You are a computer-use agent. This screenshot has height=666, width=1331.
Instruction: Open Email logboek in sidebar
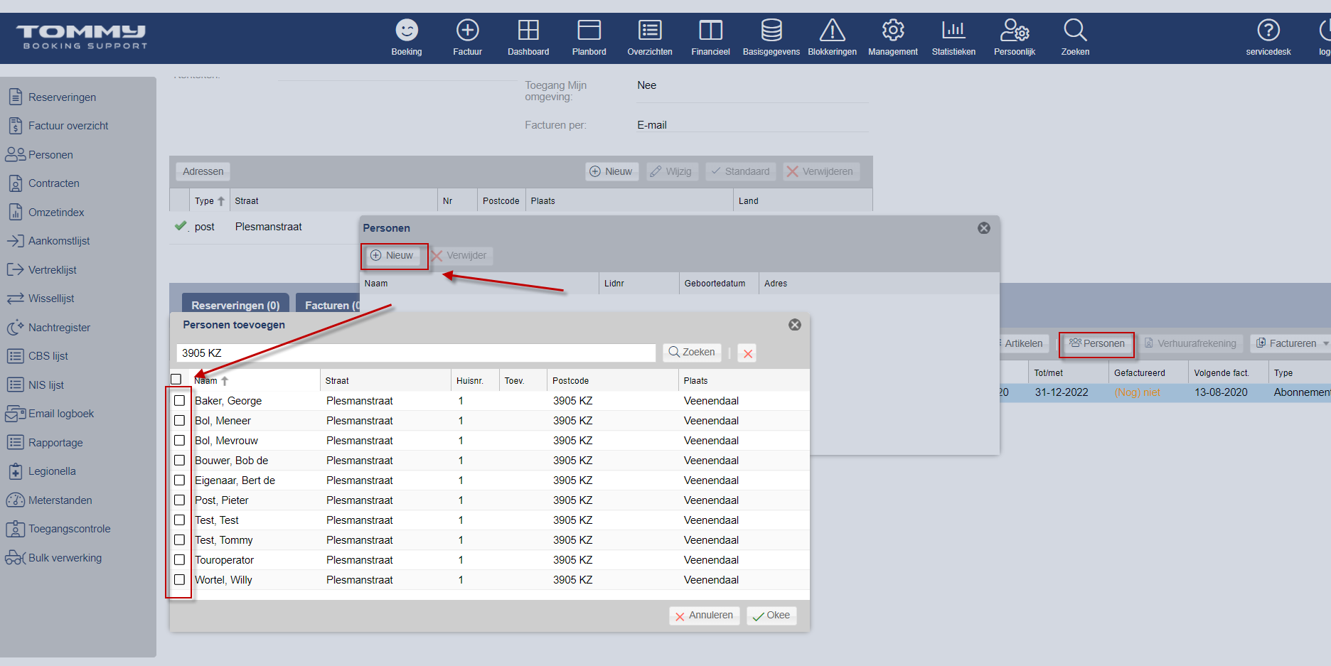(61, 414)
